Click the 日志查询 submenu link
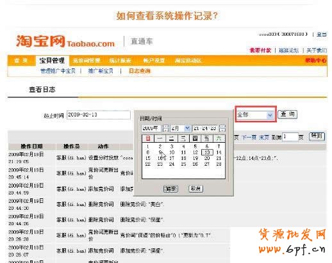Screen dimensions: 332x263 (140, 71)
